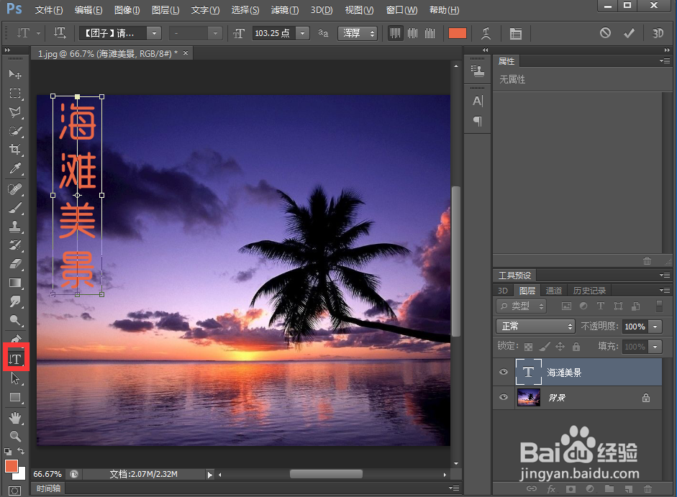Commit current text edits
677x497 pixels.
coord(629,33)
